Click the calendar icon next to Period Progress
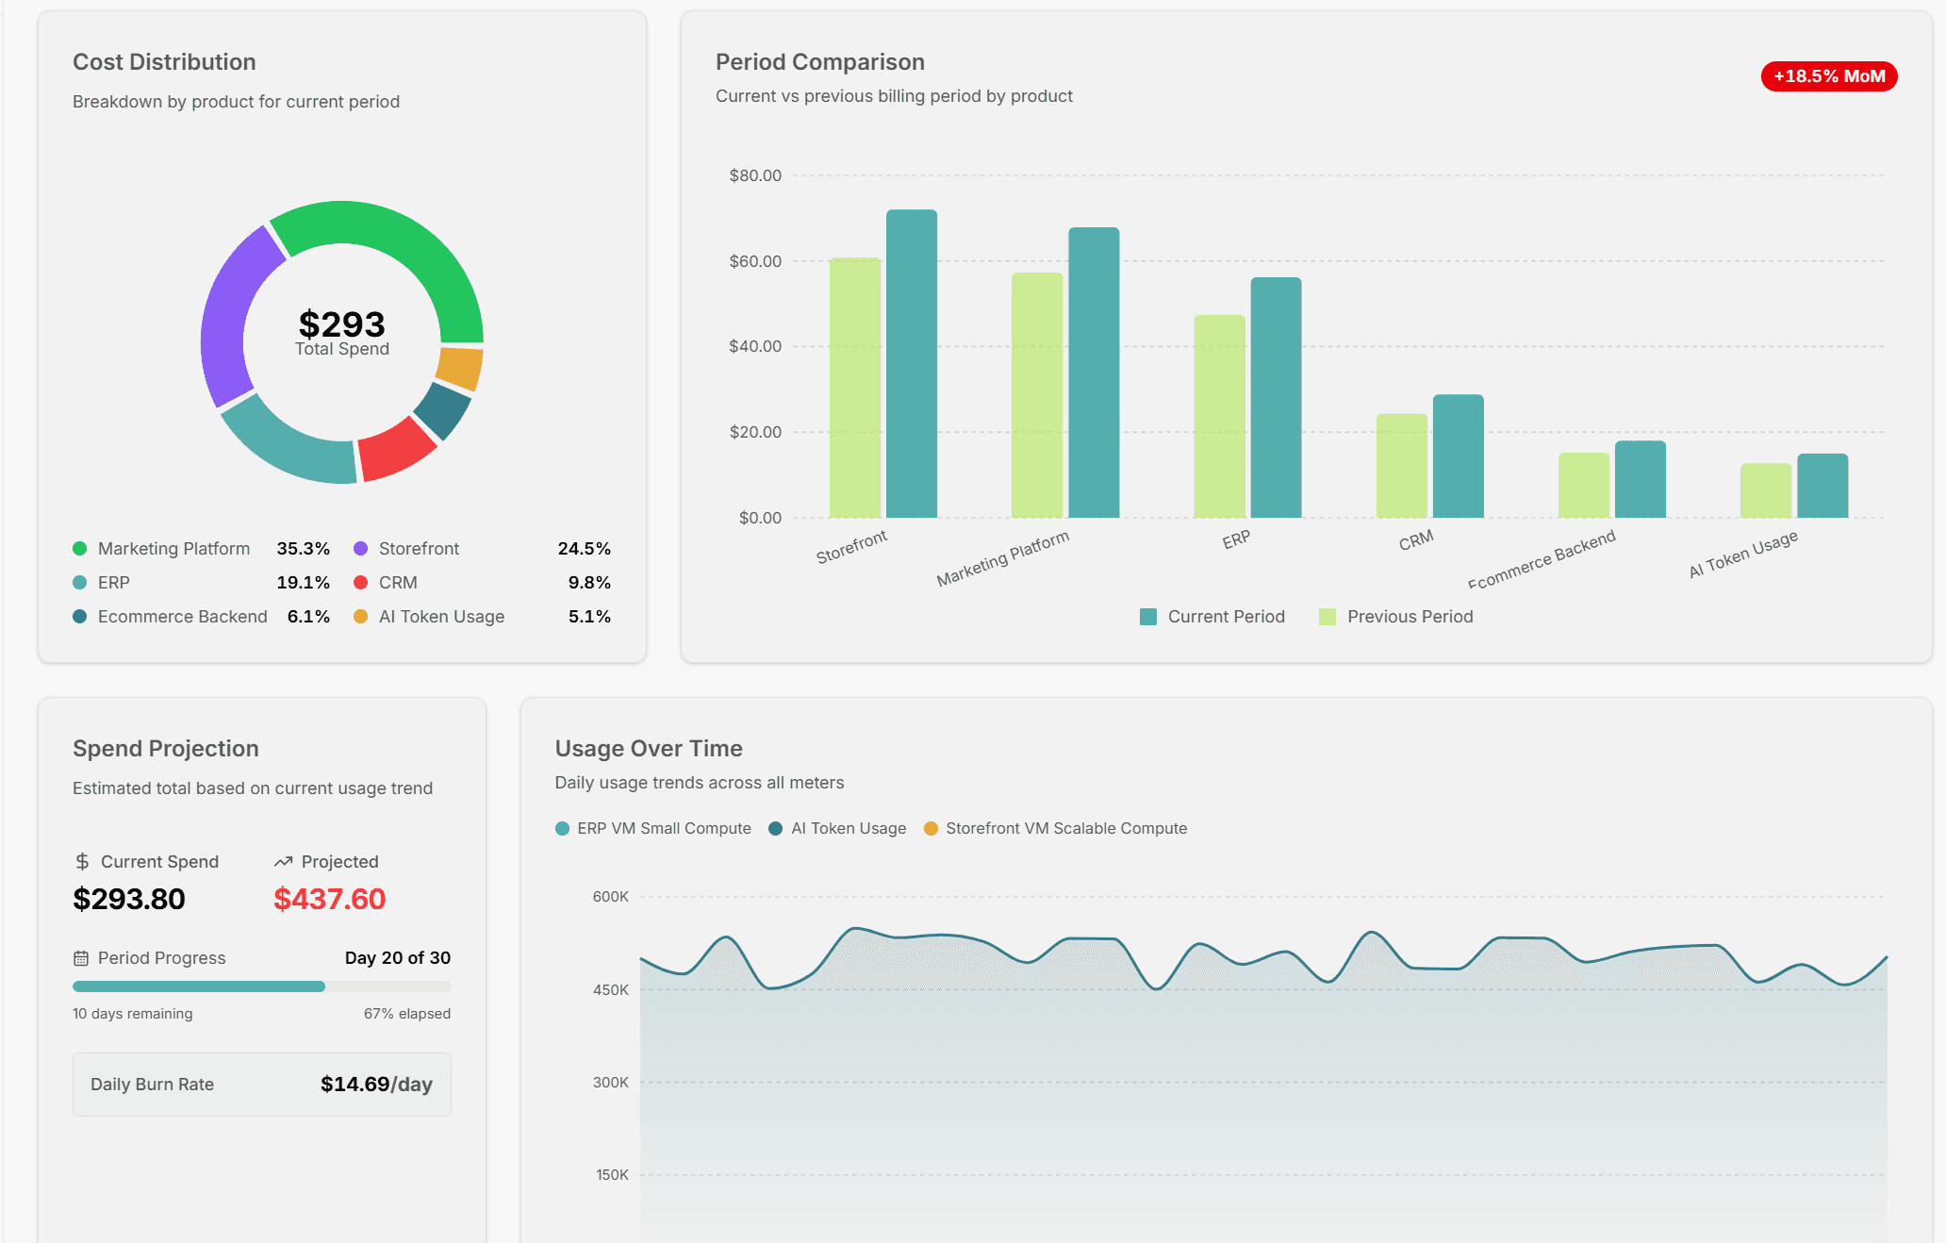 pyautogui.click(x=81, y=958)
